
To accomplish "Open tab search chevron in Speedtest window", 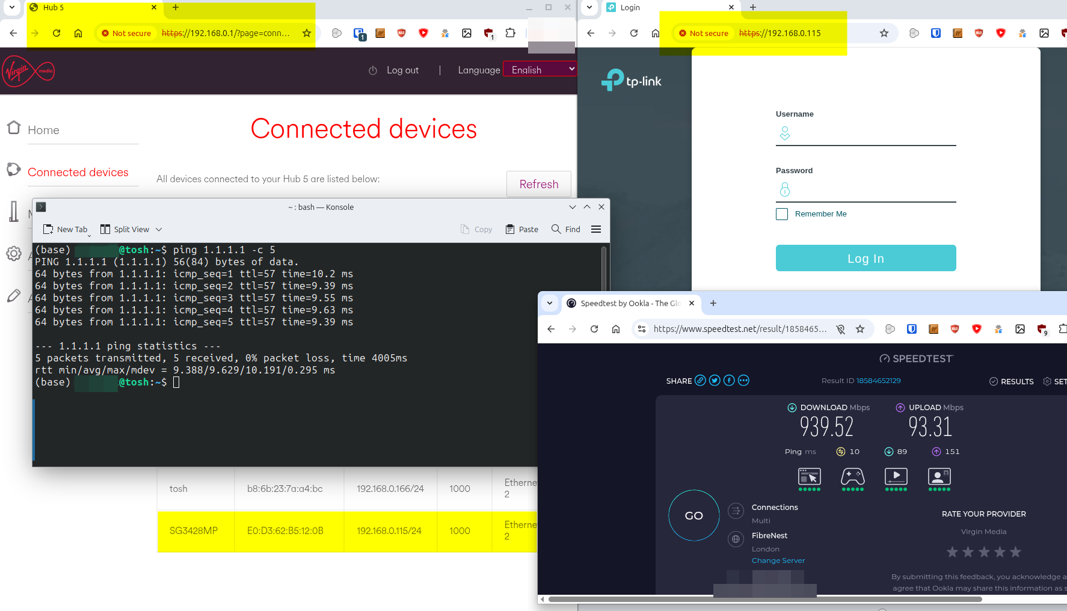I will click(550, 303).
